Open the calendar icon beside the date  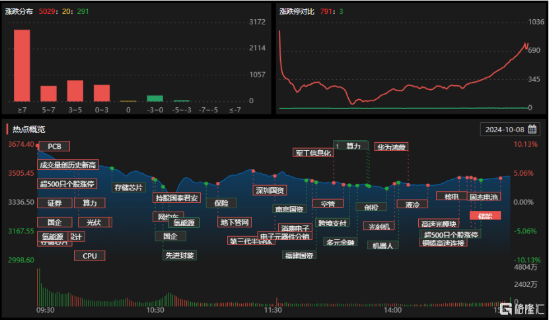click(x=532, y=130)
